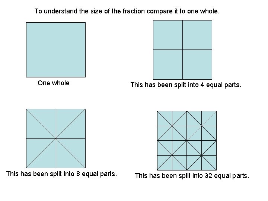Image resolution: width=268 pixels, height=201 pixels.
Task: Click top-right small cell of the 32-part square
Action: click(x=209, y=118)
